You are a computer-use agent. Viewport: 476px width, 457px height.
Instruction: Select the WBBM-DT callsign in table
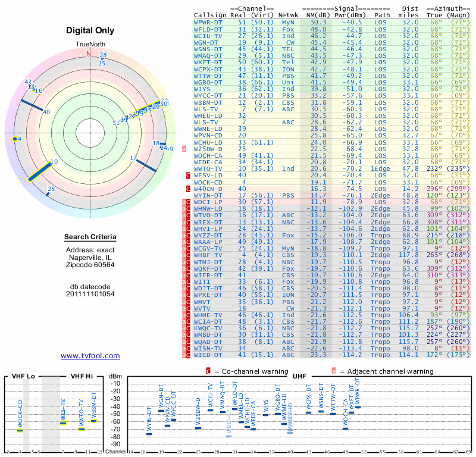(208, 102)
